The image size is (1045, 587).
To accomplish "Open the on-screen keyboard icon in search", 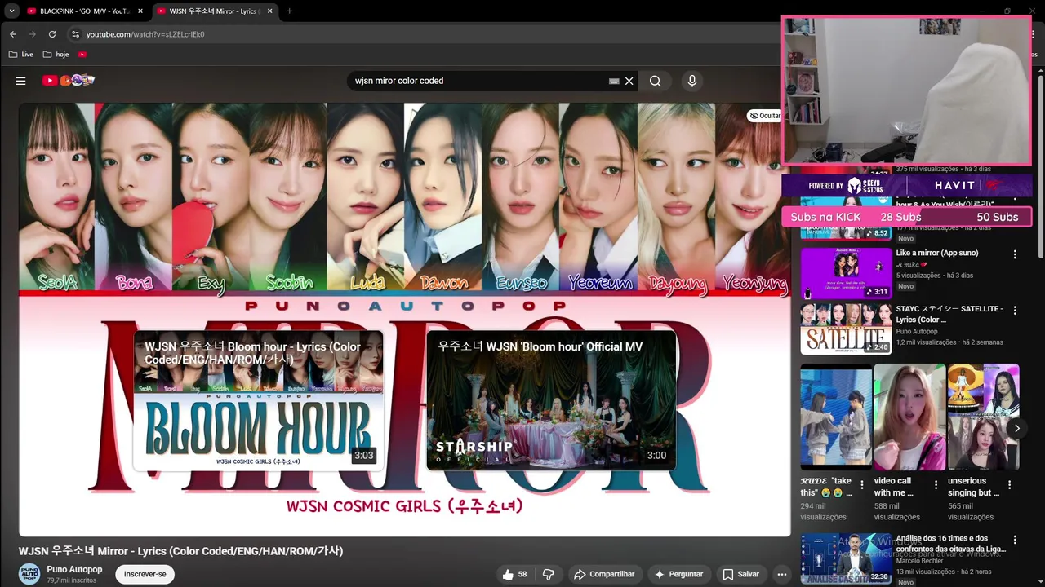I will (x=614, y=81).
